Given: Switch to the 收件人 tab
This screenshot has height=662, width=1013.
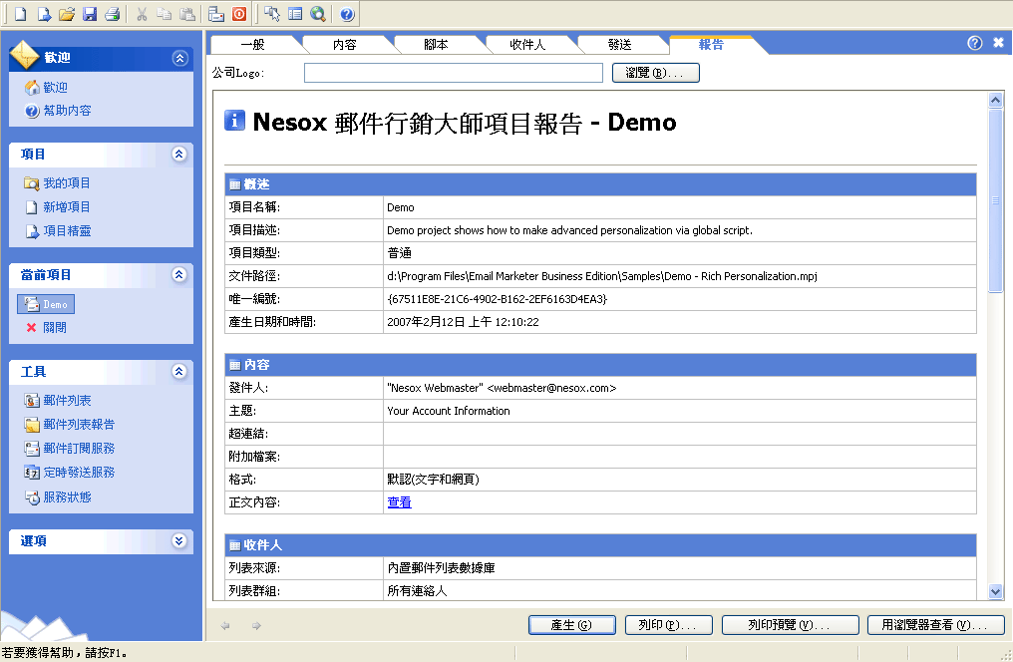Looking at the screenshot, I should 527,44.
